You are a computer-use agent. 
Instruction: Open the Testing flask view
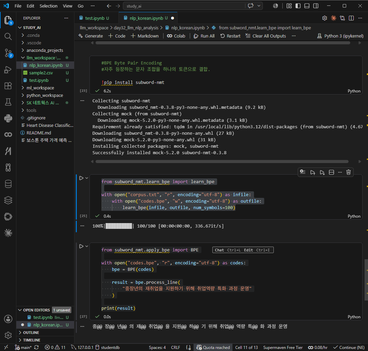pos(8,102)
